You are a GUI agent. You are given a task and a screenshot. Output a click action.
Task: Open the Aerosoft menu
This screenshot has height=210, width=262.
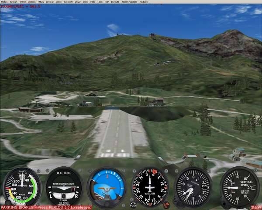tap(68, 2)
